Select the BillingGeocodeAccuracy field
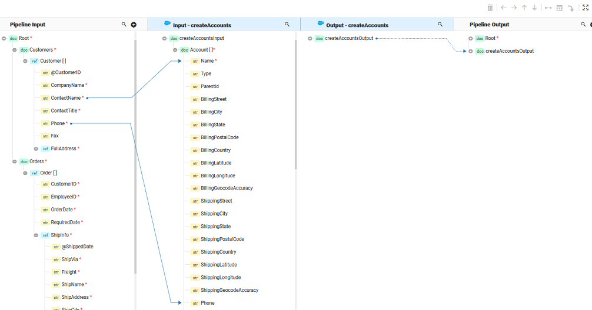 pyautogui.click(x=227, y=188)
